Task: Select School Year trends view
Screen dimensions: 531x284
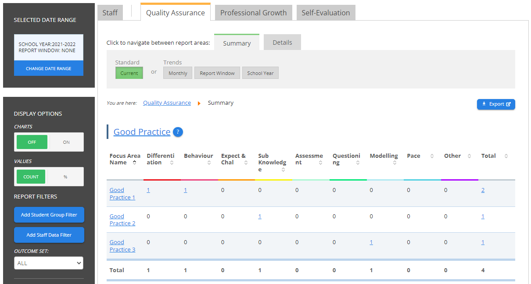Action: point(260,73)
